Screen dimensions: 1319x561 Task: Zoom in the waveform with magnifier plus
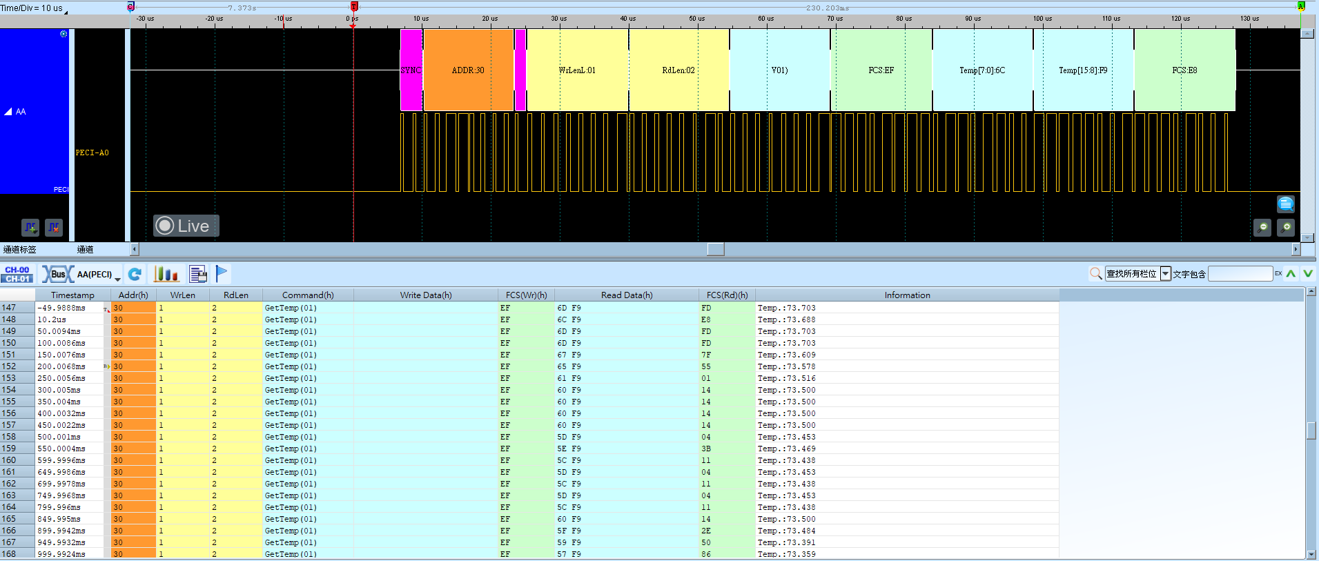click(x=1286, y=227)
